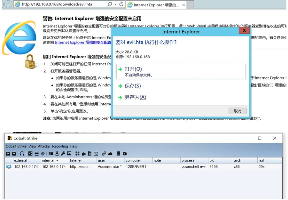Minimize the Cobalt Strike window
The height and width of the screenshot is (200, 288).
(245, 138)
